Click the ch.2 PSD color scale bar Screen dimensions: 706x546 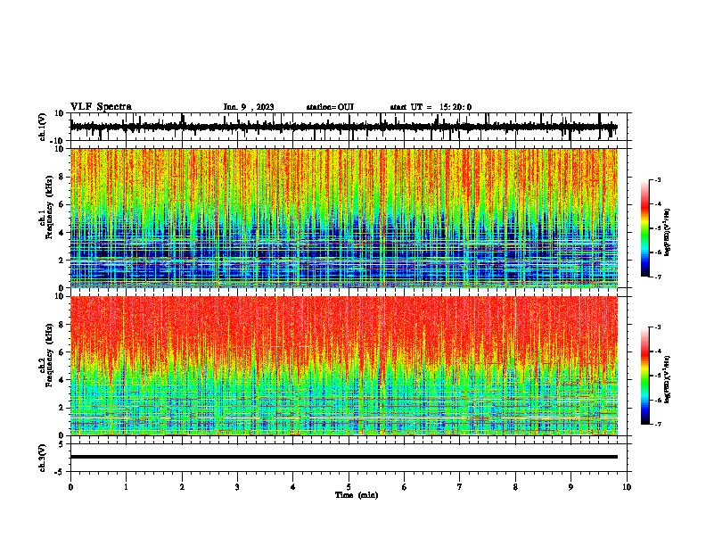[x=645, y=376]
